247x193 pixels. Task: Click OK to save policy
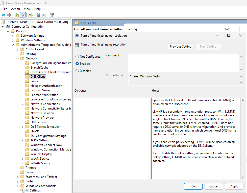pos(193,186)
